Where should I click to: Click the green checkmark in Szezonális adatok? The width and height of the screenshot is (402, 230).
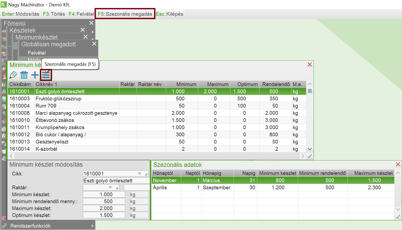(x=398, y=216)
